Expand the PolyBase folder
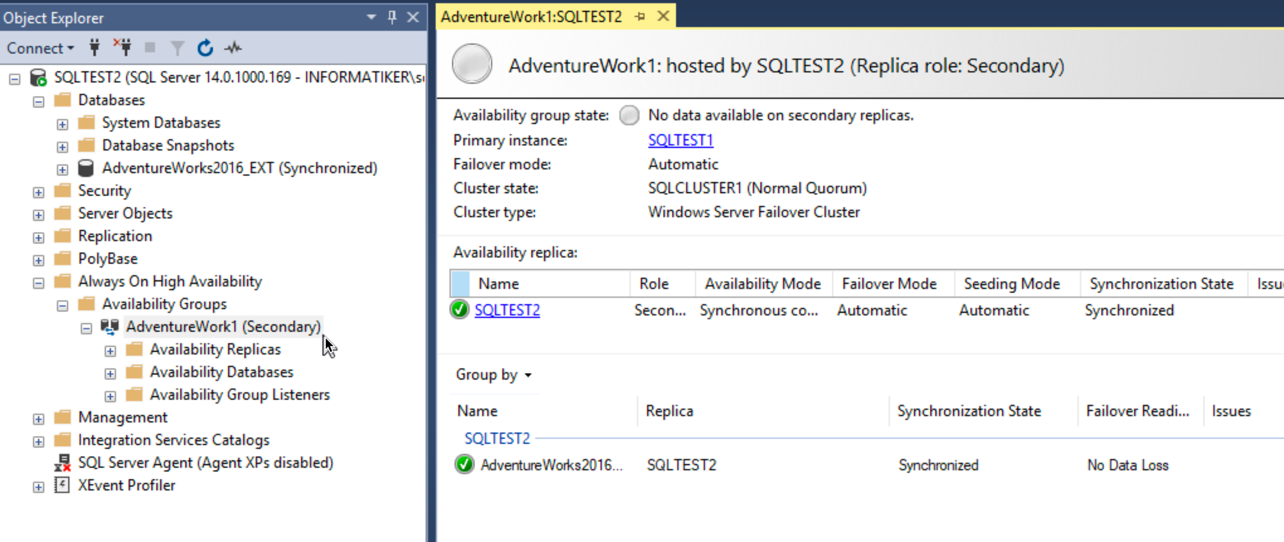The height and width of the screenshot is (542, 1284). click(x=39, y=260)
